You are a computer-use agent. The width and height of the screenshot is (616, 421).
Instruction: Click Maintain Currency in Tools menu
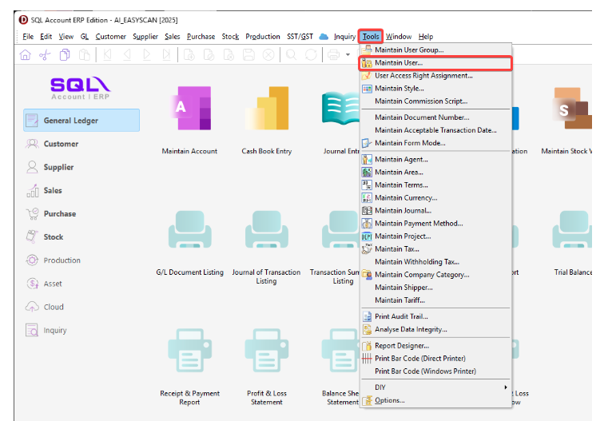point(406,197)
